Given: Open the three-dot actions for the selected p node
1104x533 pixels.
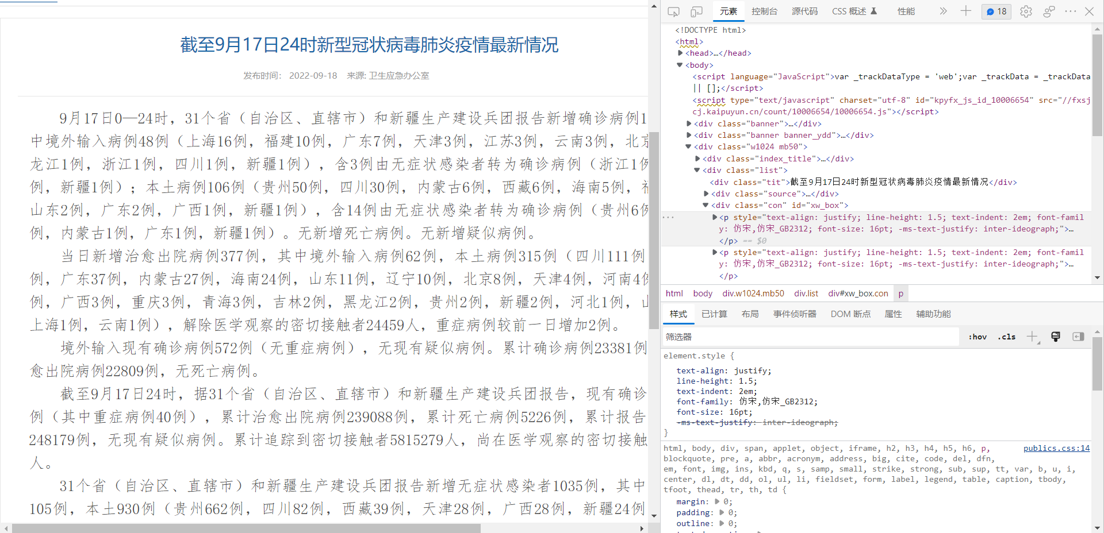Looking at the screenshot, I should (x=668, y=218).
